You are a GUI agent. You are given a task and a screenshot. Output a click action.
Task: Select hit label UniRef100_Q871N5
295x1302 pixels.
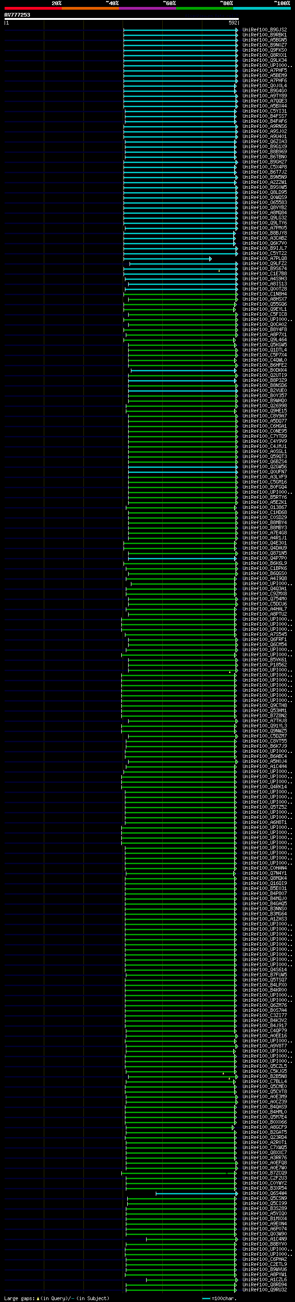click(265, 553)
